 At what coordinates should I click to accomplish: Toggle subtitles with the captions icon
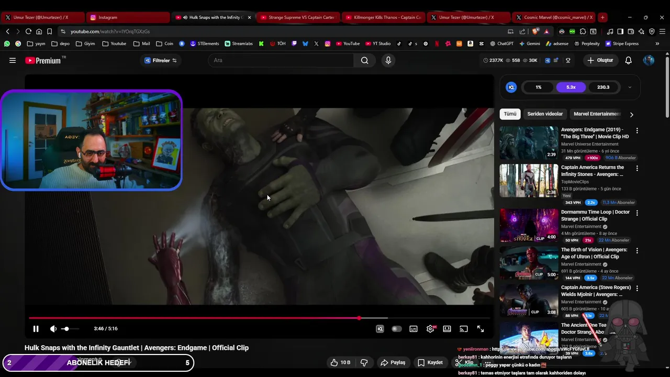(x=414, y=329)
